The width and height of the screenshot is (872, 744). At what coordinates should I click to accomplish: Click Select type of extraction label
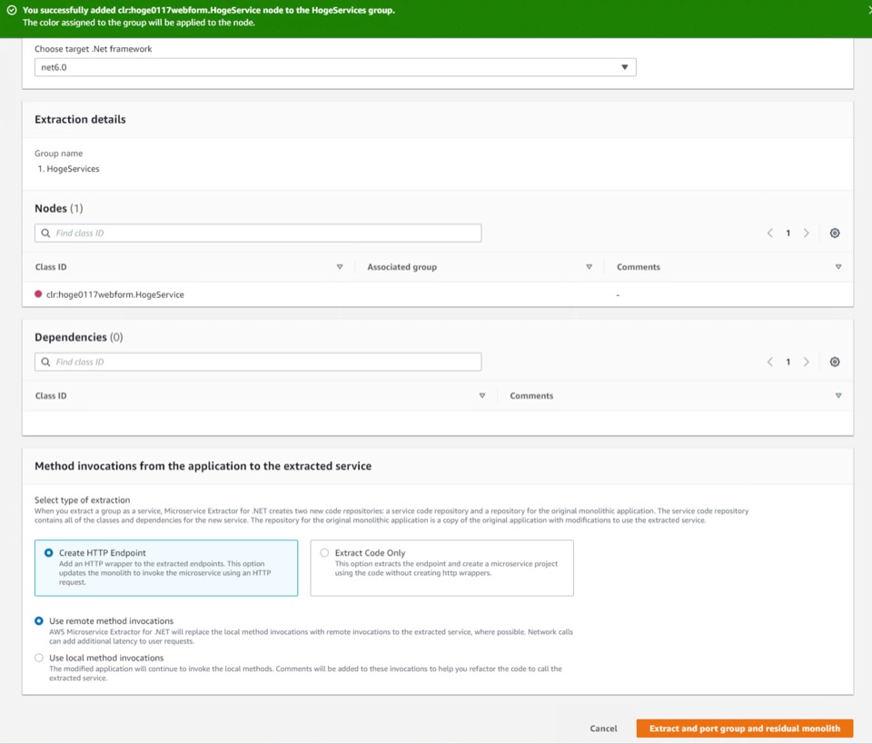pyautogui.click(x=83, y=500)
